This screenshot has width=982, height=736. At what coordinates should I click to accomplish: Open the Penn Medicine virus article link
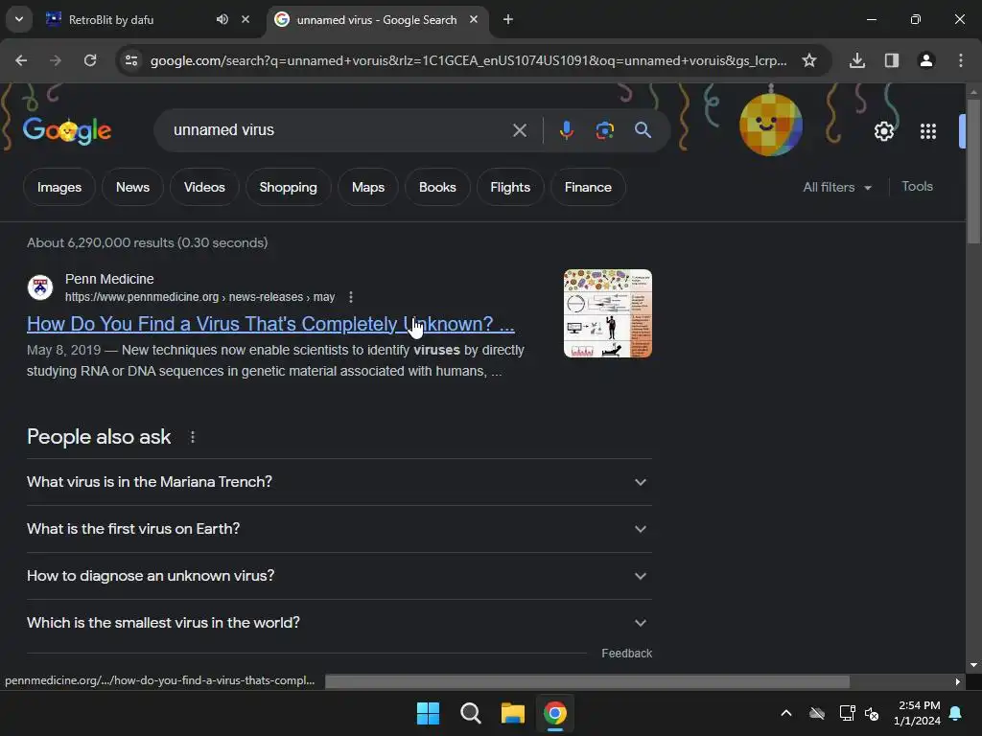[x=270, y=324]
